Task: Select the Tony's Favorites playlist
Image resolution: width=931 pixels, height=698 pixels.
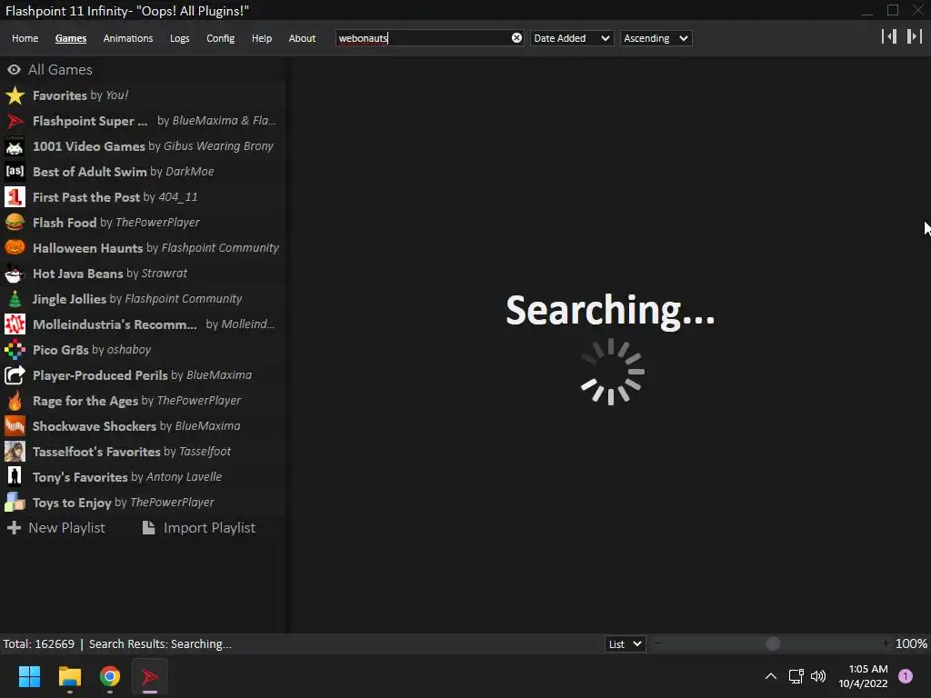Action: pos(143,477)
